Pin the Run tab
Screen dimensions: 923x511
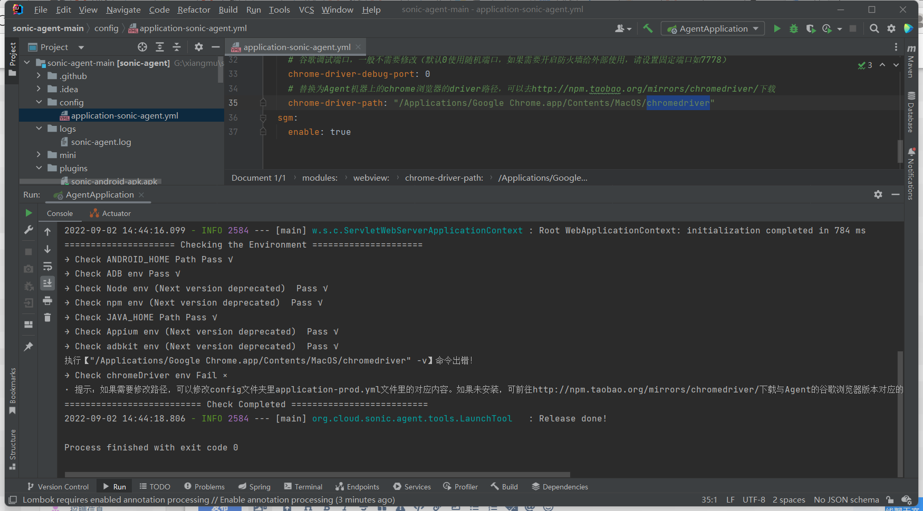(28, 346)
